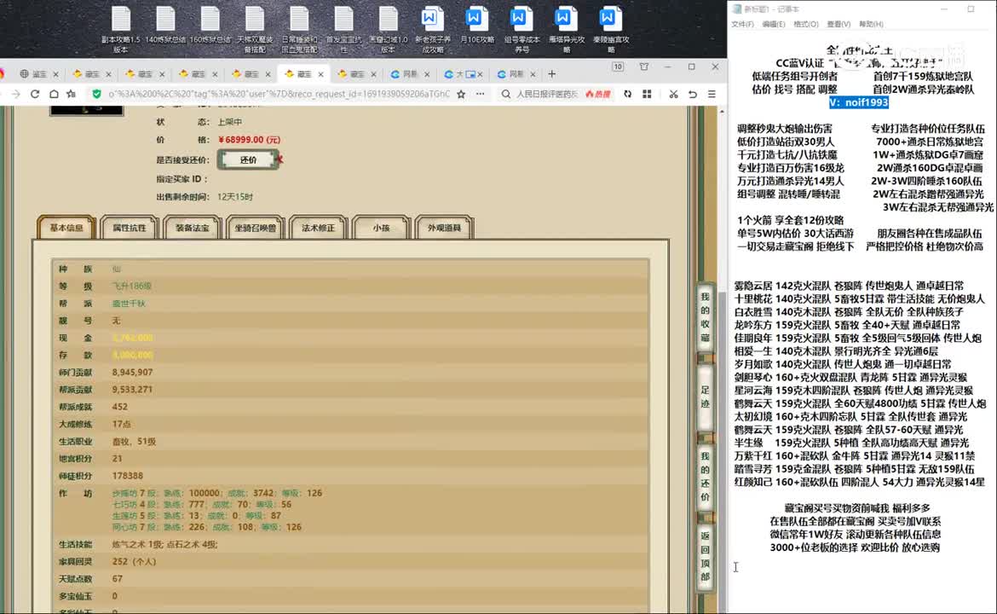997x614 pixels.
Task: Open WPS document 雁塔异光攻略
Action: pos(566,29)
